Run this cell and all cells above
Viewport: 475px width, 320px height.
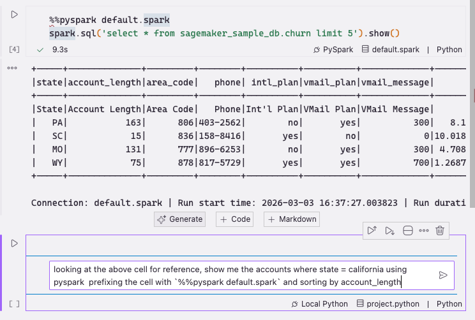click(372, 231)
